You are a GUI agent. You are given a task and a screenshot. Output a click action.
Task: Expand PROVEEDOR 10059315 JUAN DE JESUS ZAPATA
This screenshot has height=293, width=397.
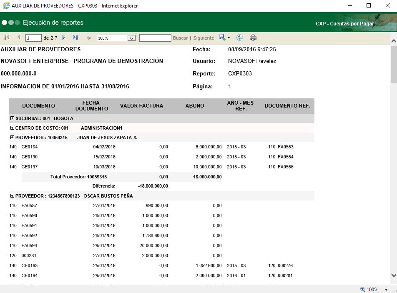tap(11, 138)
